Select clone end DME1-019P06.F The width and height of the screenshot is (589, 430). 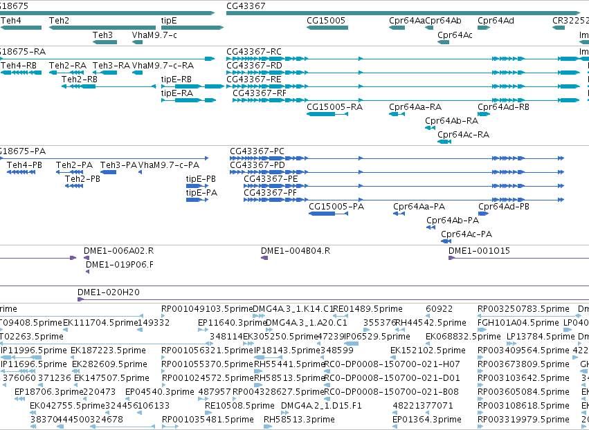pos(87,272)
